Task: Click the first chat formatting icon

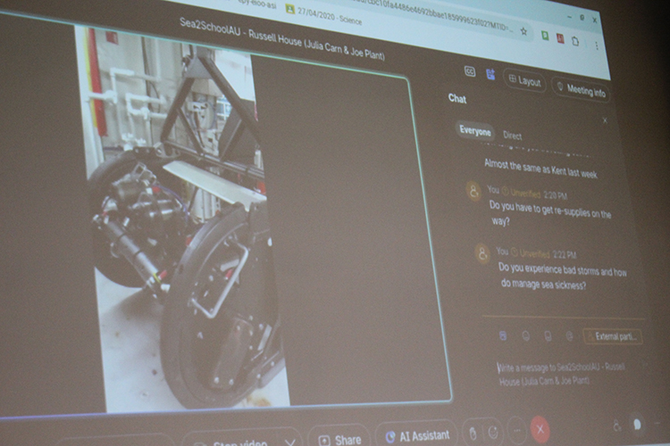Action: click(503, 335)
